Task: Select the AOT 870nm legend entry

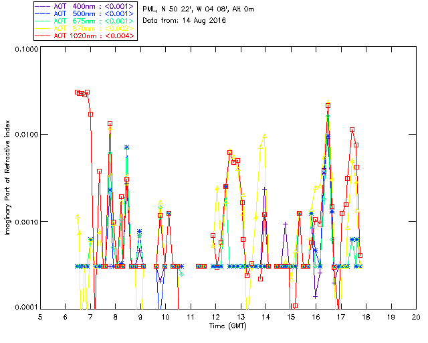Action: 84,28
